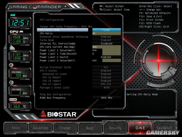This screenshot has height=137, width=182.
Task: Click the CPU FAN1 fan icon
Action: (11, 65)
